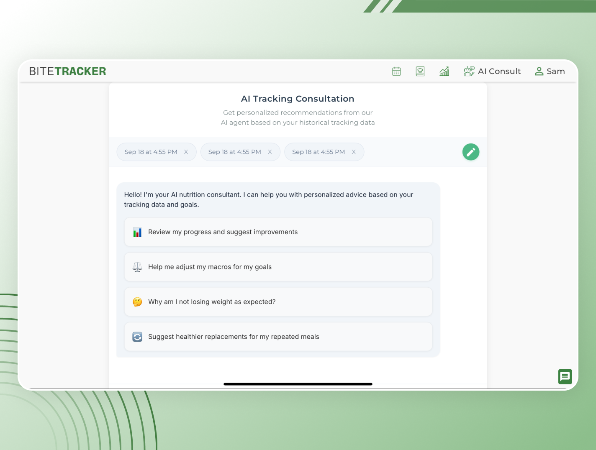Click the BITETRACKER logo
The width and height of the screenshot is (596, 450).
coord(67,71)
